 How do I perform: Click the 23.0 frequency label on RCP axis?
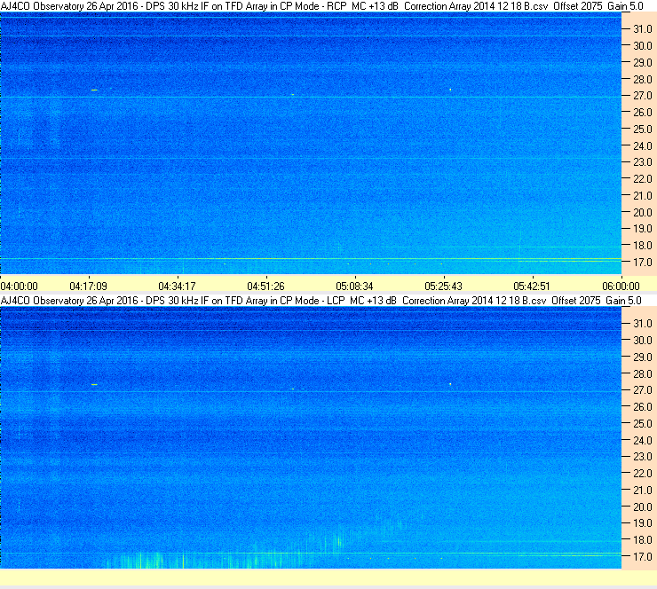click(x=643, y=162)
